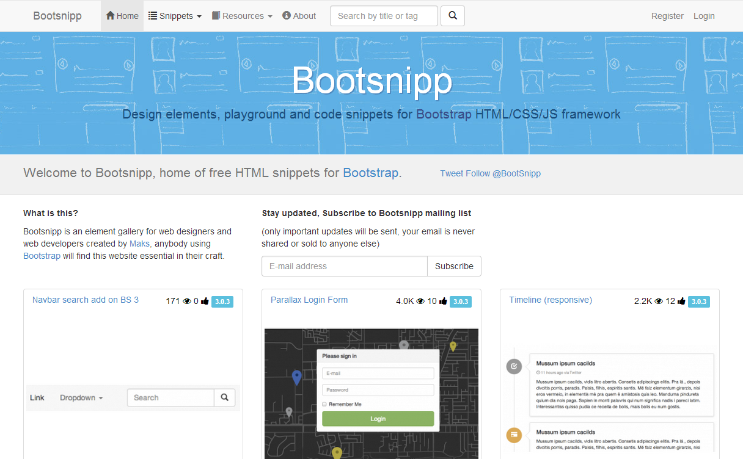Image resolution: width=743 pixels, height=459 pixels.
Task: Click the navbar magnifier search button
Action: (453, 16)
